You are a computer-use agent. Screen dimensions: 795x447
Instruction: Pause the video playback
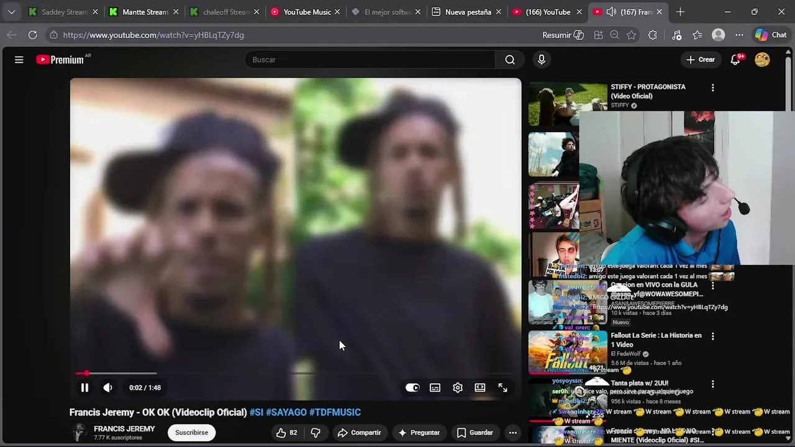pos(84,387)
